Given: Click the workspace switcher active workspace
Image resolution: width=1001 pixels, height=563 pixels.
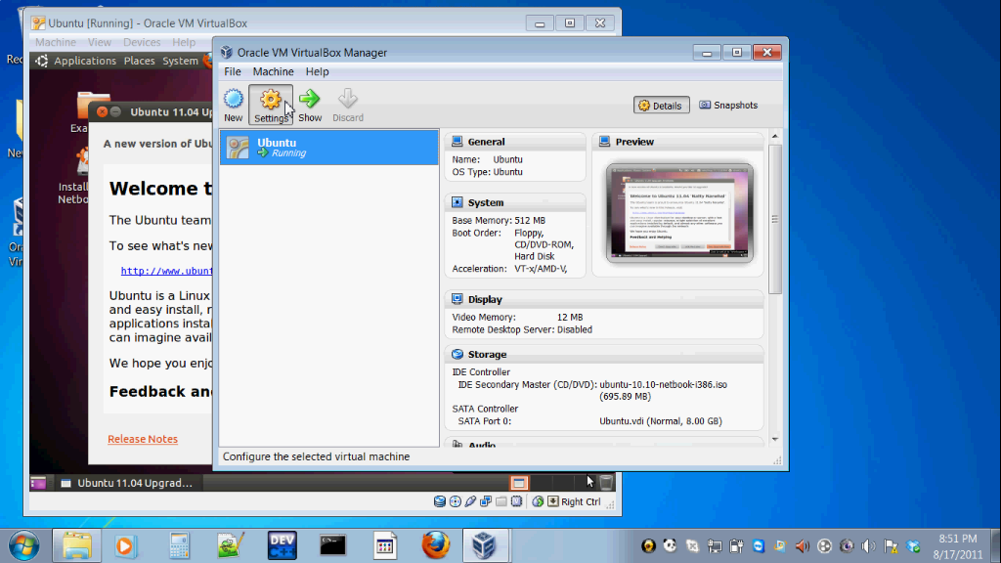Looking at the screenshot, I should (x=519, y=483).
